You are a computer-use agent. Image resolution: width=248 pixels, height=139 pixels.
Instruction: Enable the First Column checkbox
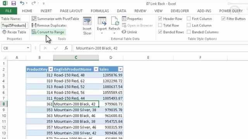coord(189,19)
